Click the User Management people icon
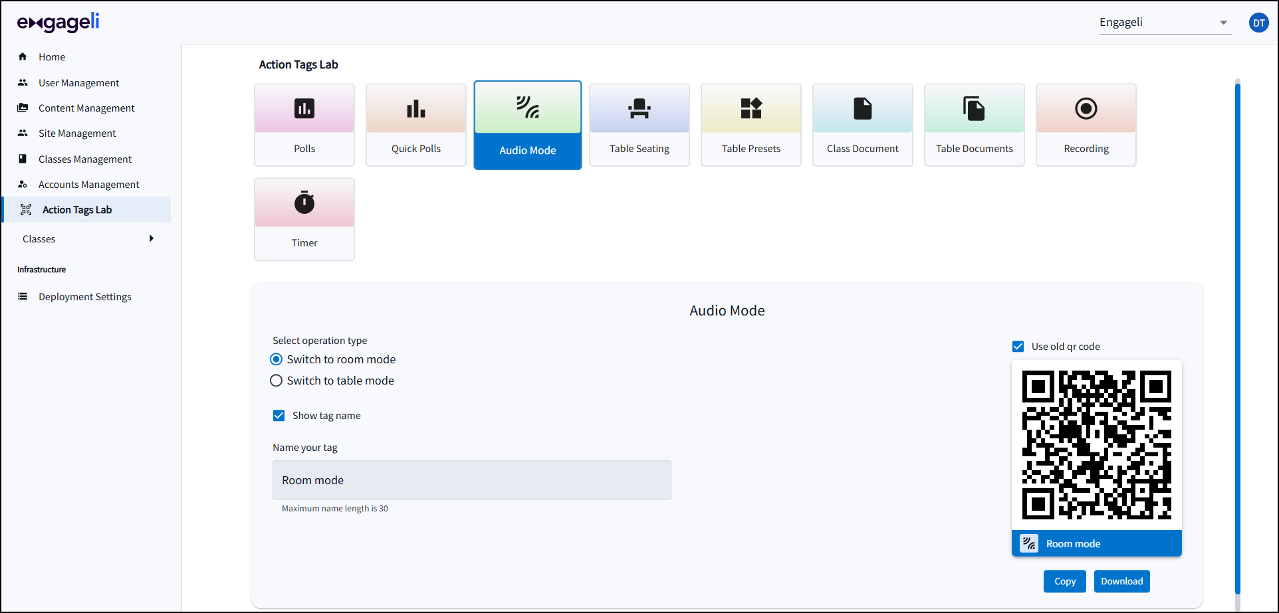The image size is (1279, 613). click(23, 82)
